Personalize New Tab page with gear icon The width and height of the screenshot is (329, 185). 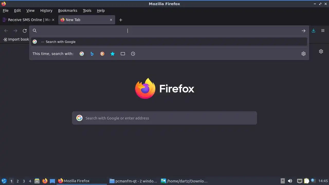pyautogui.click(x=321, y=51)
